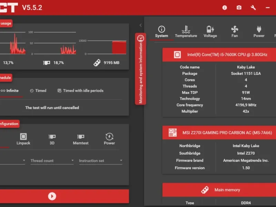This screenshot has height=207, width=276.
Task: Click the 'Kaby Lake' code name value
Action: [246, 67]
